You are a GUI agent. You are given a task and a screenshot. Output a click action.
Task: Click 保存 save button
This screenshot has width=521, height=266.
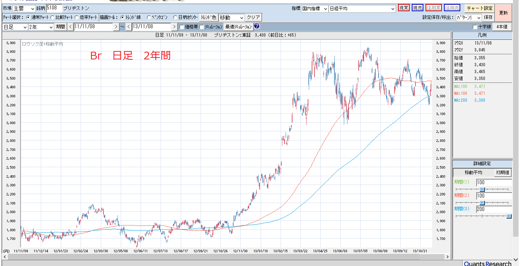tap(488, 17)
